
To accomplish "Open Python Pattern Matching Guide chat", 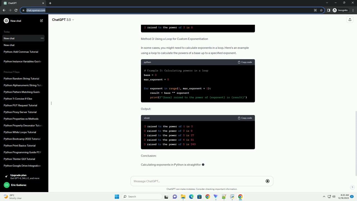I will pos(24,92).
